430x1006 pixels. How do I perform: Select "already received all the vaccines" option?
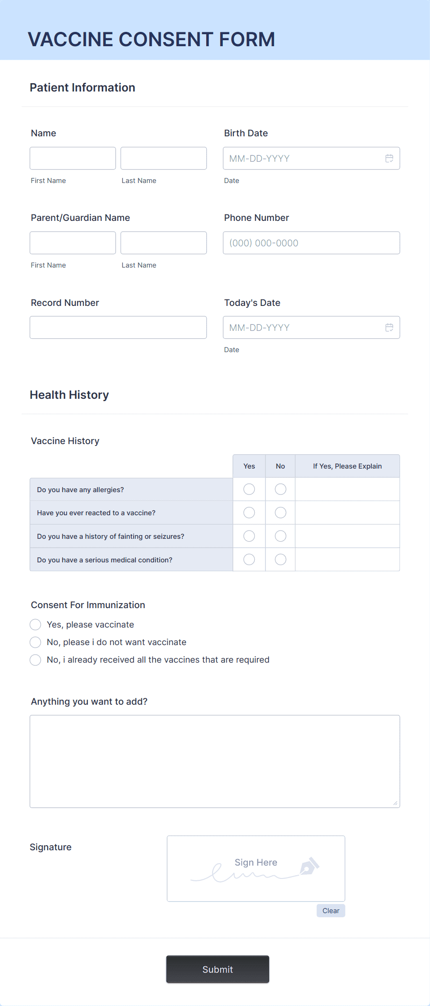coord(36,660)
